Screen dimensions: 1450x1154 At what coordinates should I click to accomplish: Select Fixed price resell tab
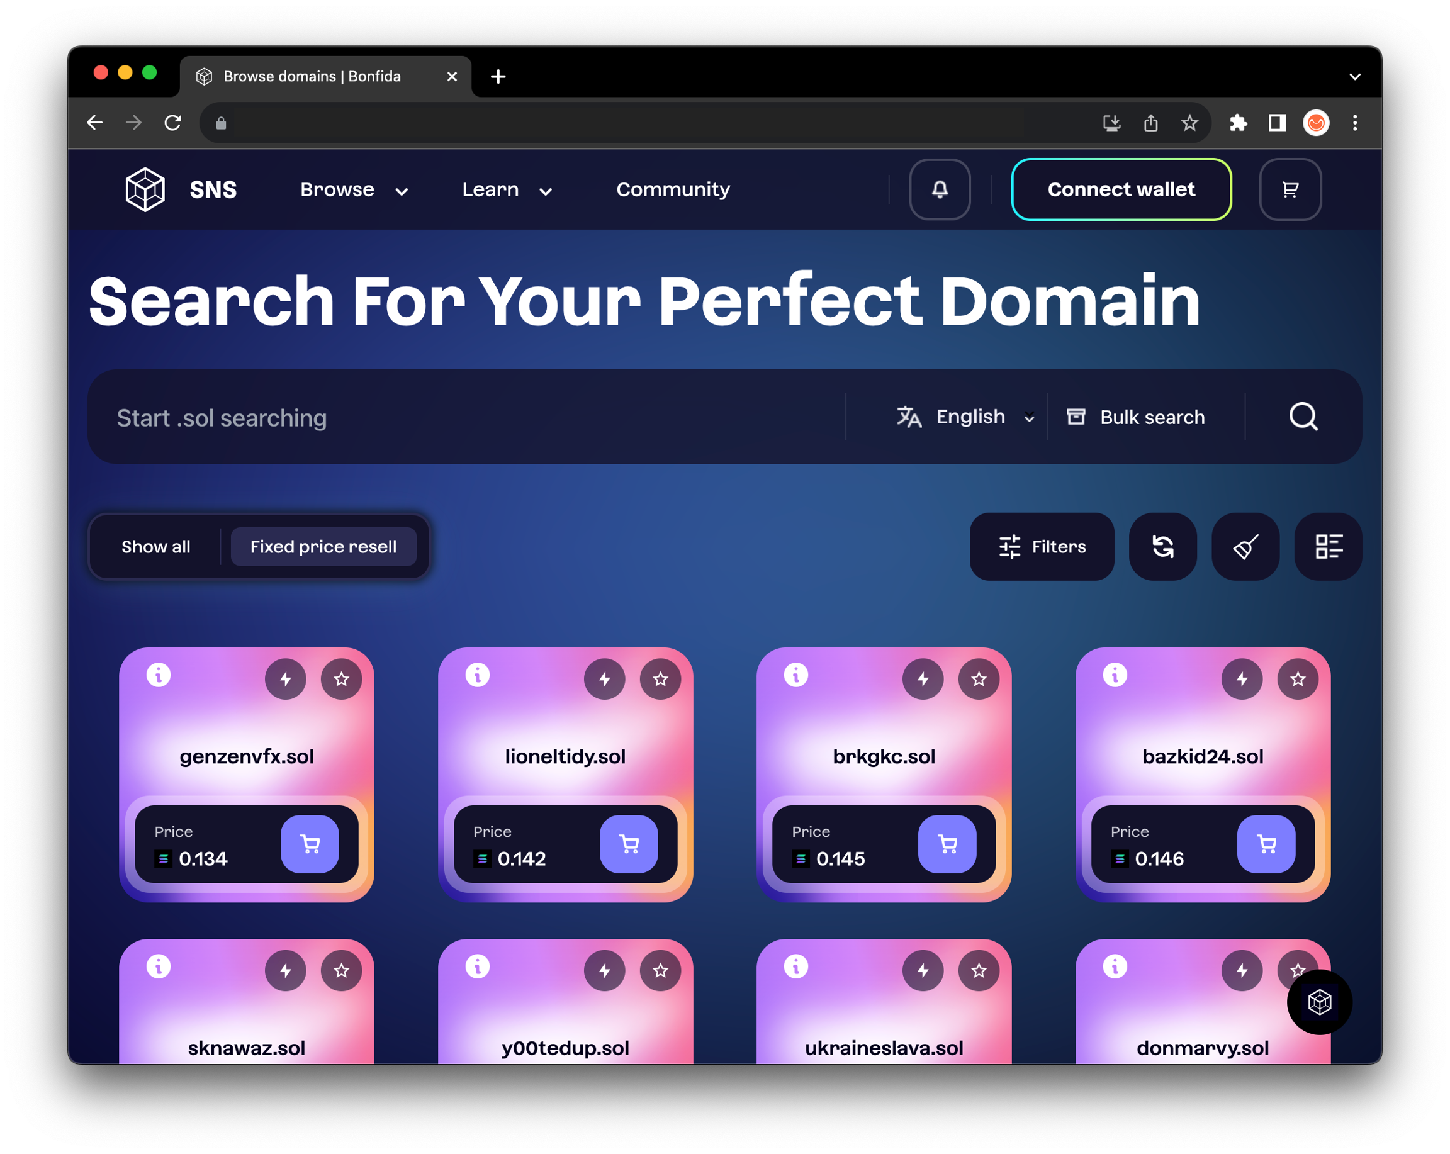(323, 547)
